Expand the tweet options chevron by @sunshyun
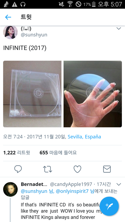This screenshot has width=125, height=222. (119, 28)
